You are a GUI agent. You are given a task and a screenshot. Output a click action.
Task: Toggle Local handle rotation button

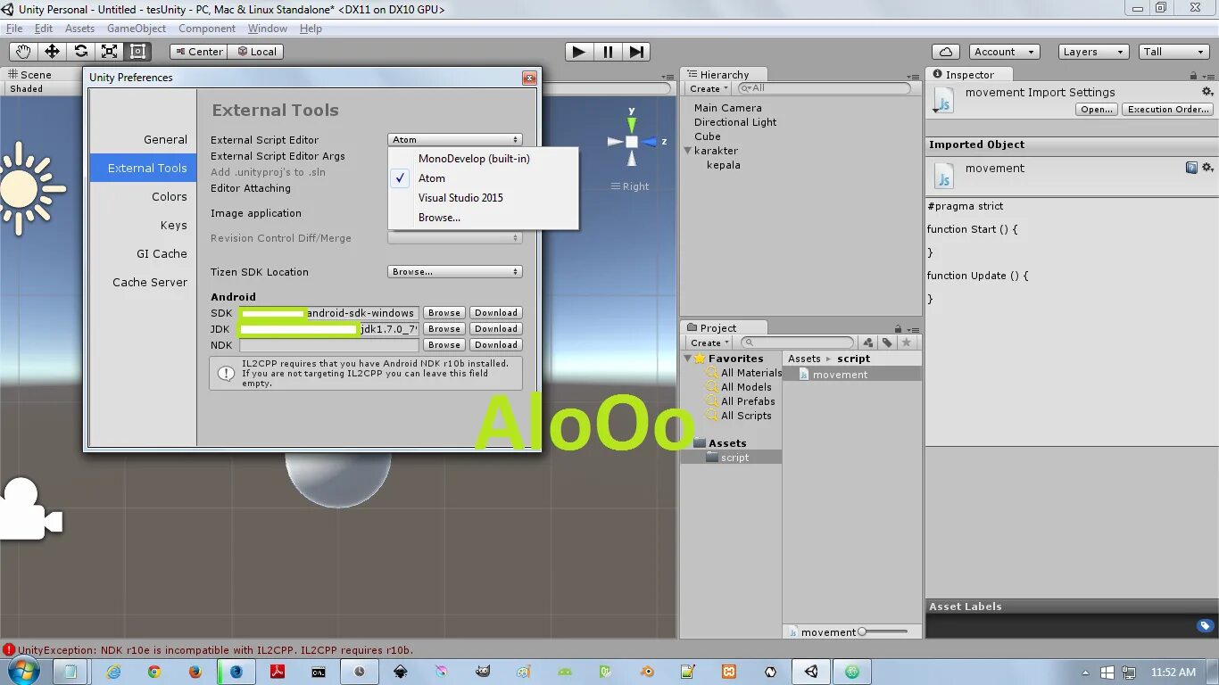point(255,52)
